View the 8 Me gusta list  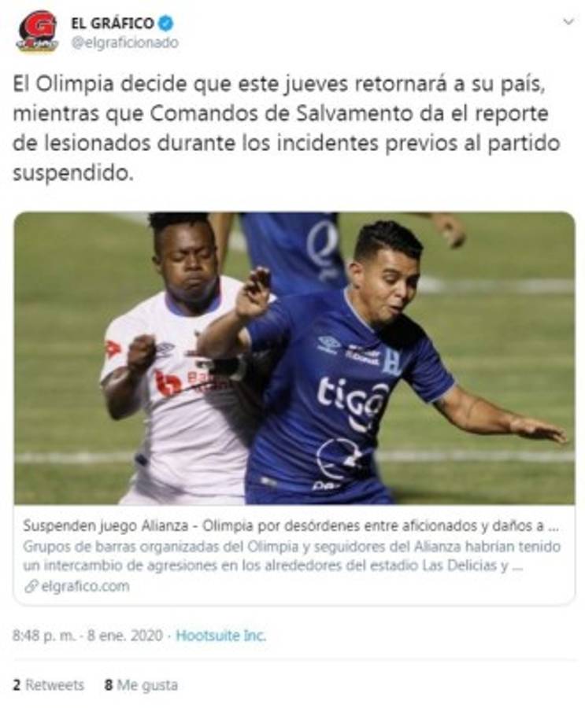tap(141, 685)
